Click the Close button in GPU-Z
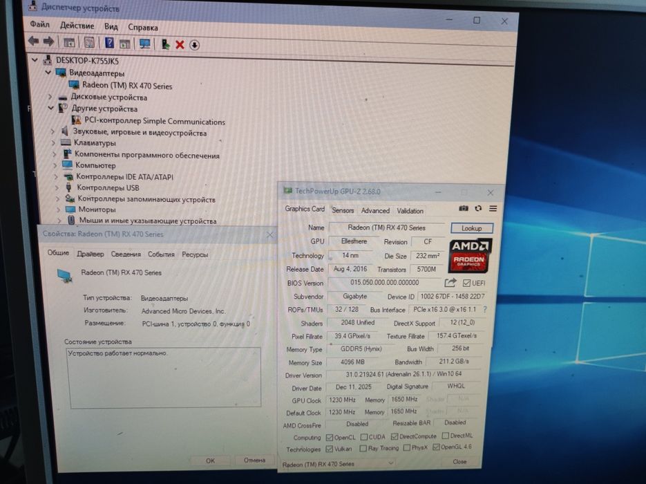Image resolution: width=646 pixels, height=484 pixels. [x=459, y=461]
